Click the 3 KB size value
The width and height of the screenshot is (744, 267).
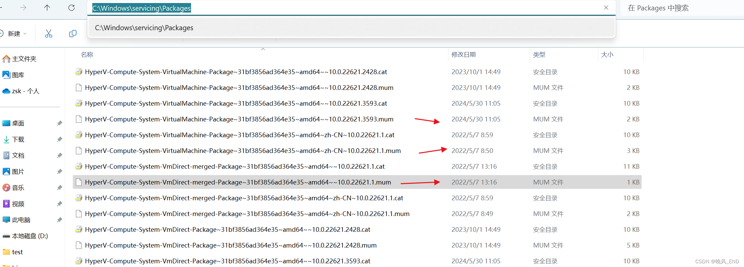point(633,151)
